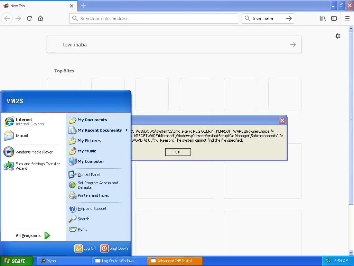Open My Documents folder

(99, 120)
